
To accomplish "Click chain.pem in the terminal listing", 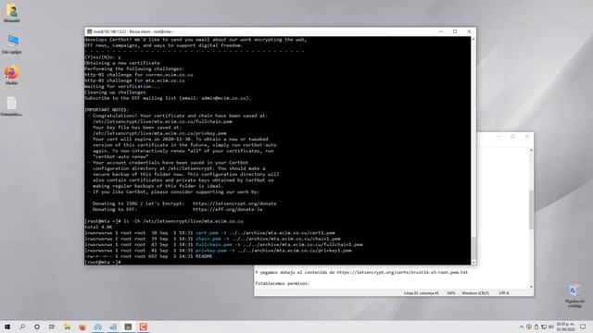I will coord(208,239).
